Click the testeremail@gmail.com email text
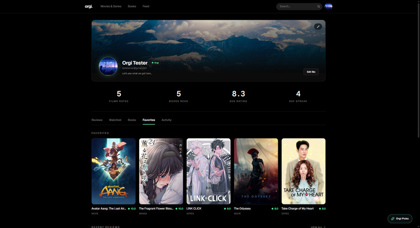This screenshot has width=420, height=228. pyautogui.click(x=134, y=68)
